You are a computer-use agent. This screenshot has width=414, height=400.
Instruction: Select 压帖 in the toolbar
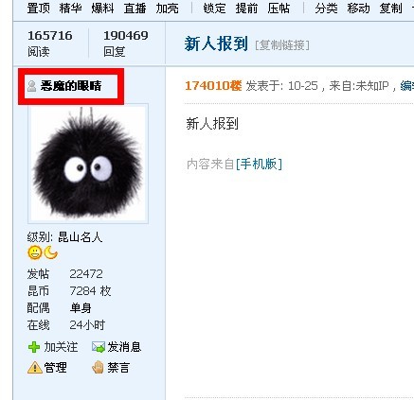(x=279, y=9)
